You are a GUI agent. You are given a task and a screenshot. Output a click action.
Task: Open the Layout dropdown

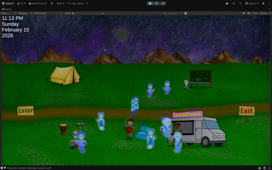pos(252,3)
